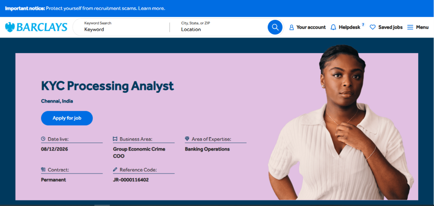The height and width of the screenshot is (206, 434).
Task: Open the Helpdesk link
Action: coord(349,27)
